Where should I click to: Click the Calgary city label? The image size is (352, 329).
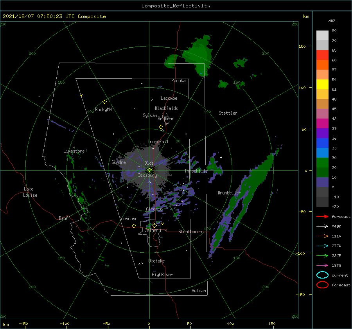(153, 230)
